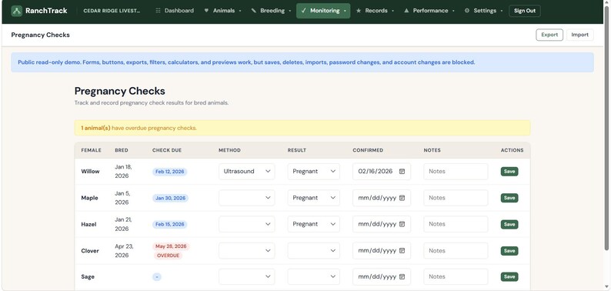The width and height of the screenshot is (611, 291).
Task: Click the female name Clover
Action: 90,251
